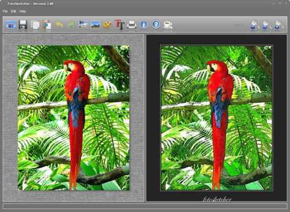Click the last magnifier zoom icon
This screenshot has width=290, height=212.
click(x=277, y=26)
